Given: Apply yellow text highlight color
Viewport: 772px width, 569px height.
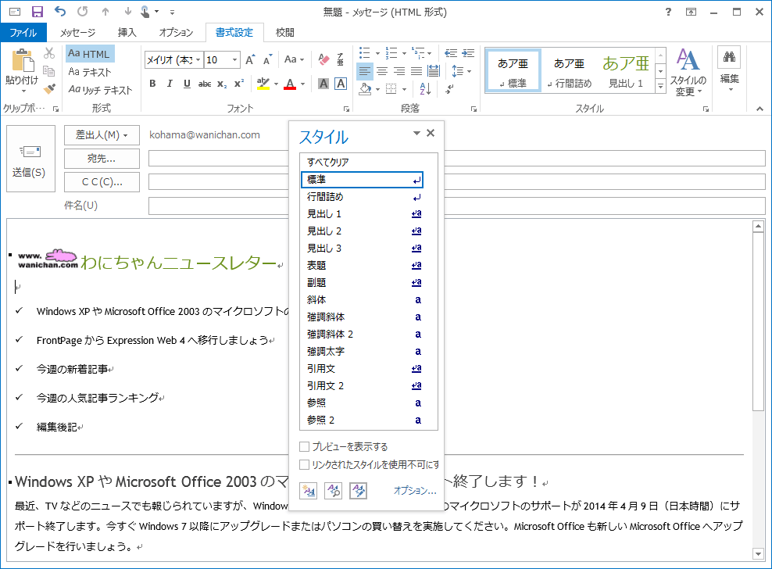Looking at the screenshot, I should [x=263, y=84].
